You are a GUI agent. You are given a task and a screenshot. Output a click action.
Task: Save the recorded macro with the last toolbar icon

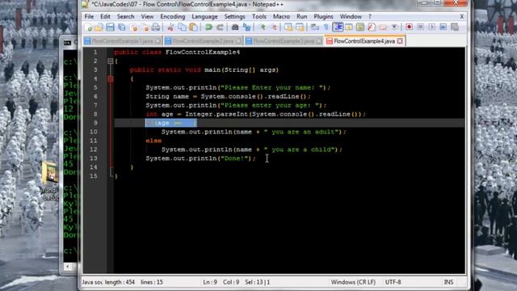tap(455, 27)
